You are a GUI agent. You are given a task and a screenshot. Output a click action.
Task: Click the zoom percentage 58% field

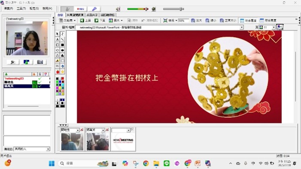pos(183,21)
